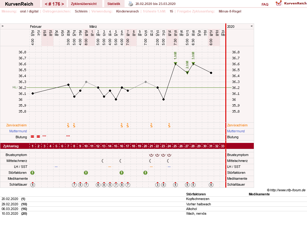Image resolution: width=307 pixels, height=225 pixels.
Task: Click cycle day 25 in the Zyklustag bar
Action: (x=175, y=146)
